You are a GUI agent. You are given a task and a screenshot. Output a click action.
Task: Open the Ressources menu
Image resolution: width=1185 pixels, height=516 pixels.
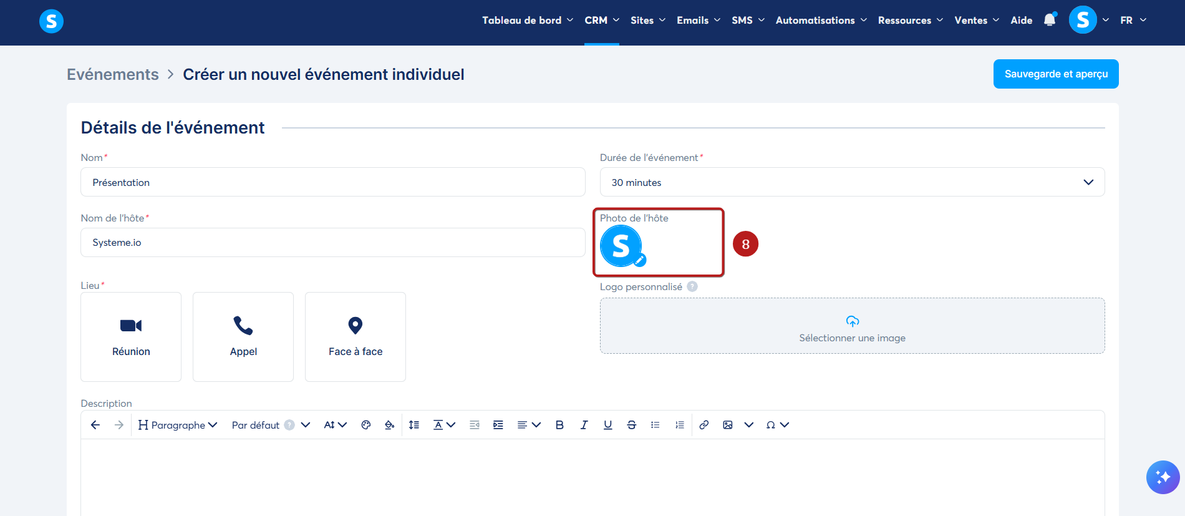pyautogui.click(x=911, y=20)
